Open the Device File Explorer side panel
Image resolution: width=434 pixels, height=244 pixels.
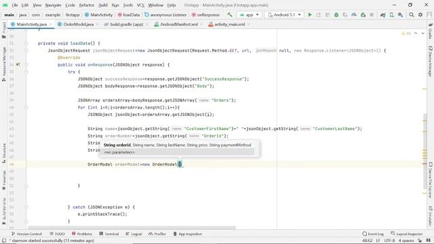coord(430,180)
